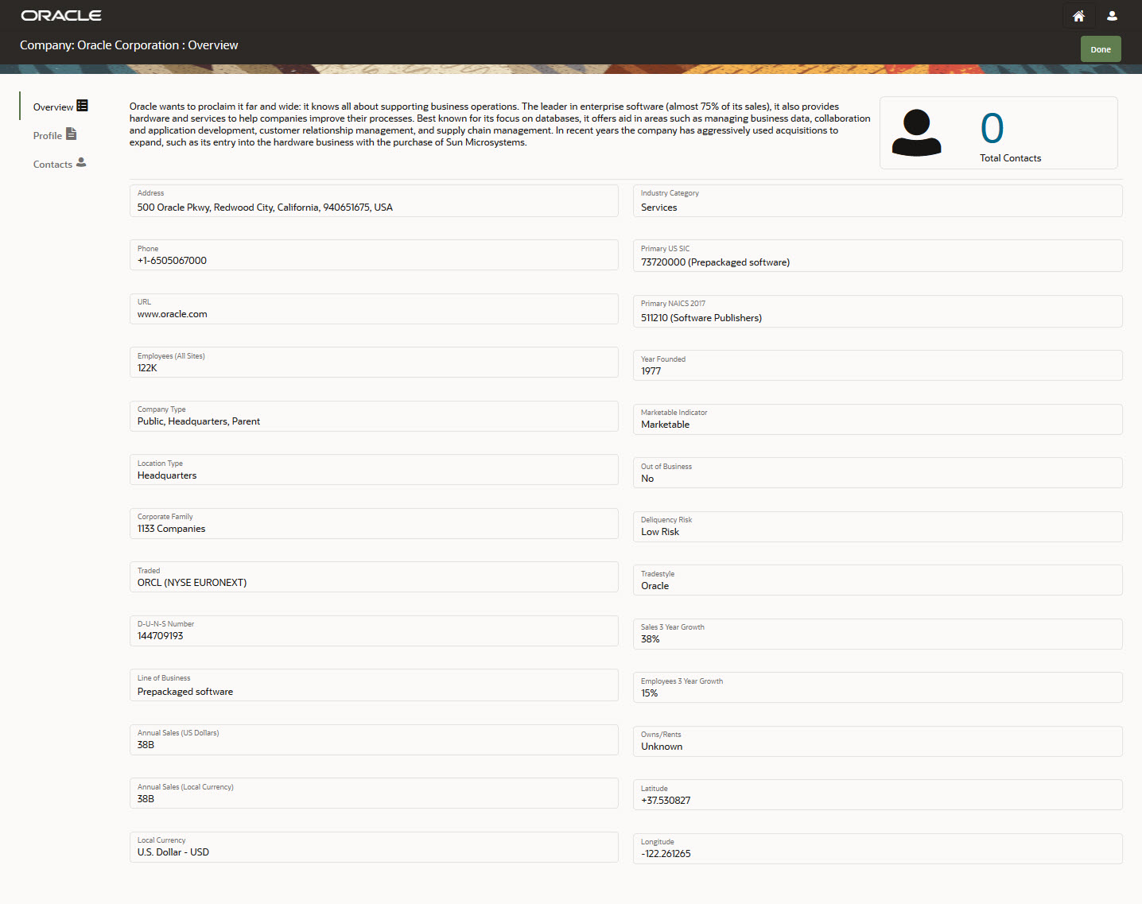Image resolution: width=1142 pixels, height=904 pixels.
Task: Click the Latitude value +37.530827
Action: [666, 801]
